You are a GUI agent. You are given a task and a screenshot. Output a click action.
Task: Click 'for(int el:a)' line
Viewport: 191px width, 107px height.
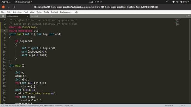click(x=25, y=97)
